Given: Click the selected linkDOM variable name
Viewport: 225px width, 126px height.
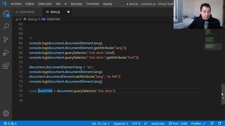Looking at the screenshot, I should 46,91.
